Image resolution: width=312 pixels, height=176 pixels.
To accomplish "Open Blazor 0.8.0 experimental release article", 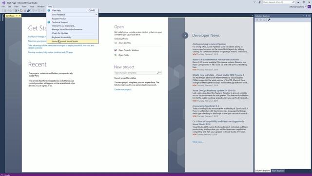I will pos(215,60).
